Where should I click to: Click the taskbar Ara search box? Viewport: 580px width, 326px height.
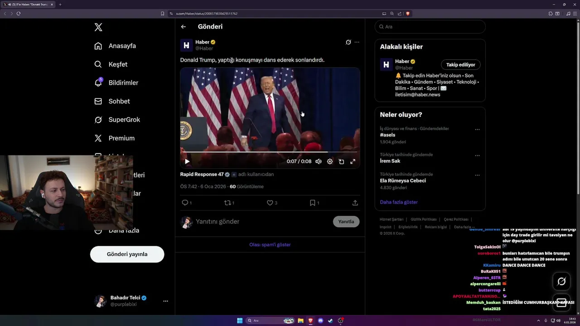(x=271, y=321)
